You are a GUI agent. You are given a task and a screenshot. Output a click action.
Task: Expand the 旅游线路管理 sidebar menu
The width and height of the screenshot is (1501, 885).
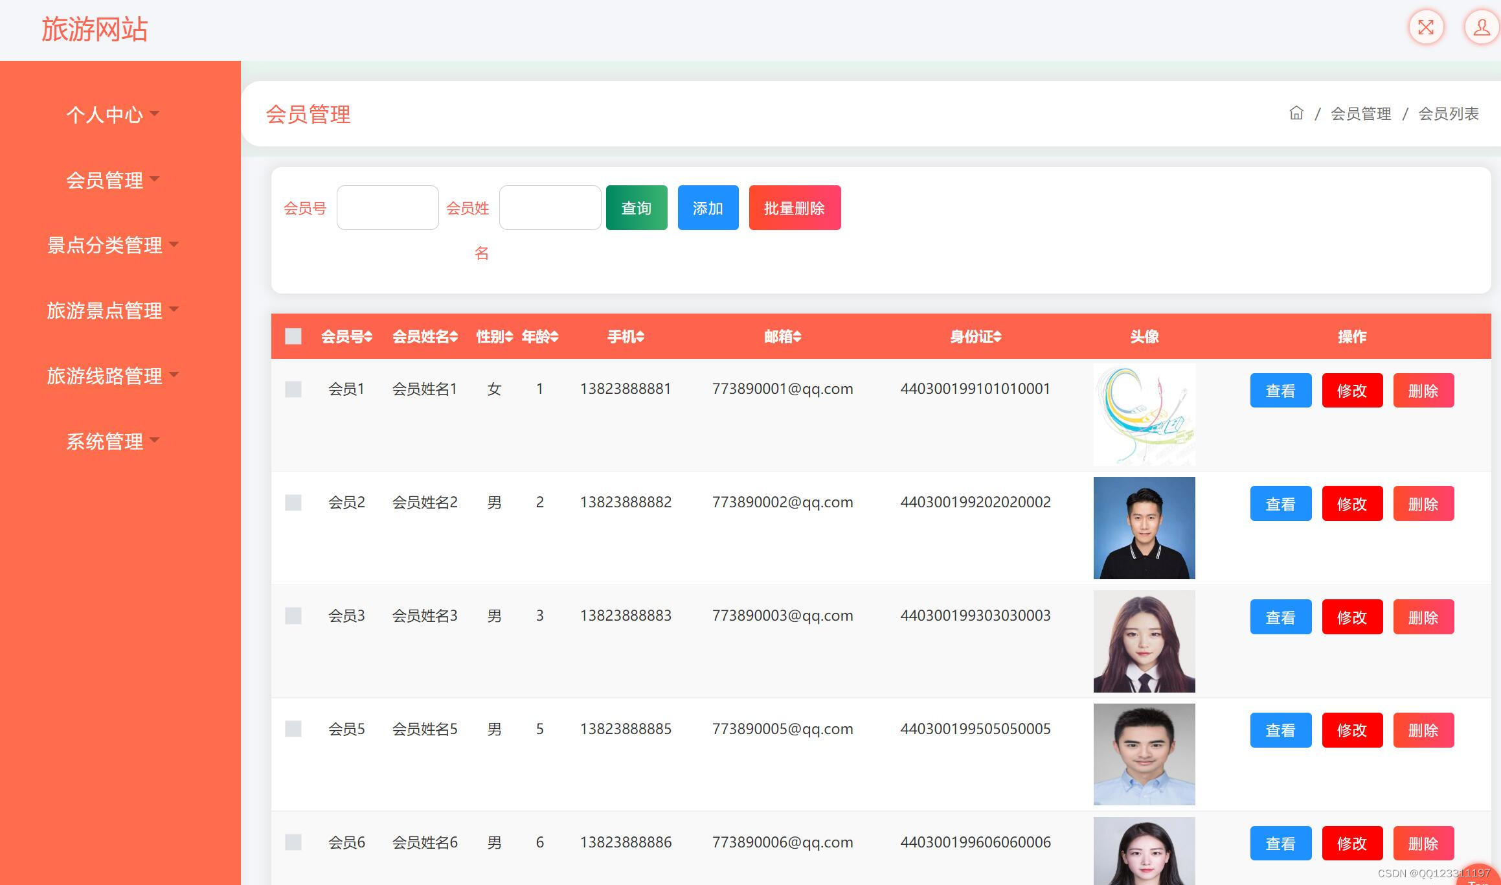click(113, 376)
